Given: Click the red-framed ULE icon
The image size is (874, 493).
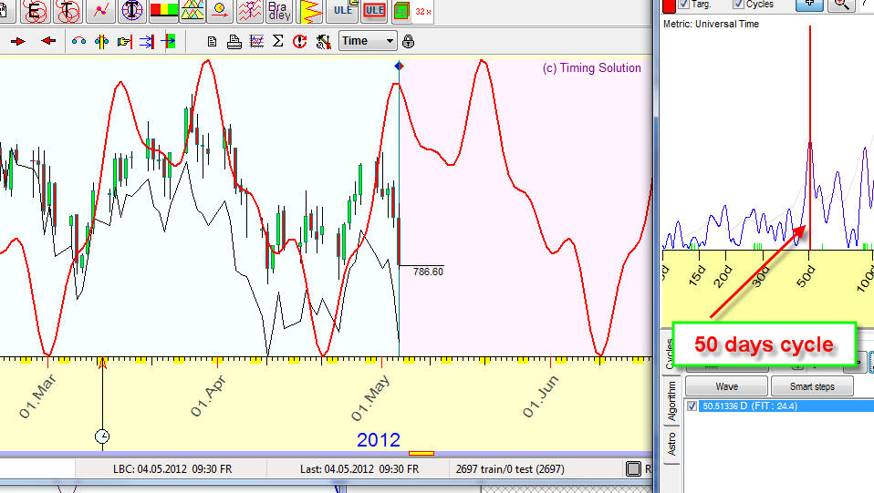Looking at the screenshot, I should coord(374,11).
